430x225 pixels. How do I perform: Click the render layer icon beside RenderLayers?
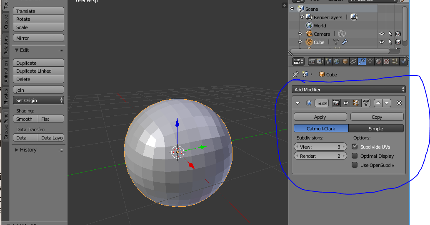click(x=354, y=17)
